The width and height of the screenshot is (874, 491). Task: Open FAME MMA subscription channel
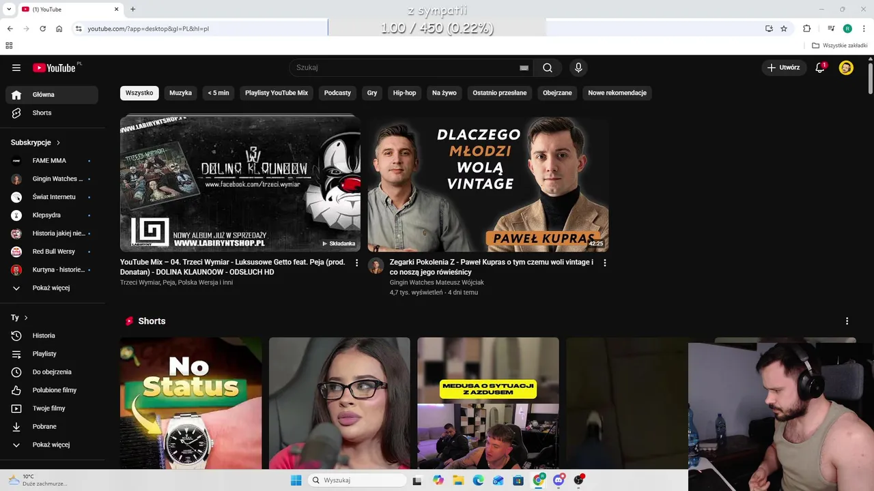(x=52, y=160)
